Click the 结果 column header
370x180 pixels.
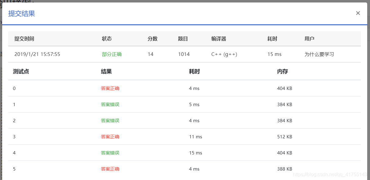click(x=106, y=72)
